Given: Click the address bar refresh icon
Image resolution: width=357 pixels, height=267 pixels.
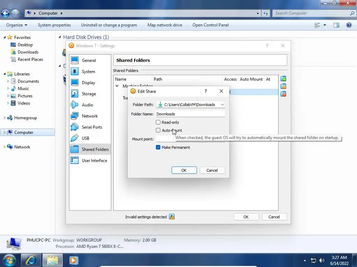Looking at the screenshot, I should point(265,13).
